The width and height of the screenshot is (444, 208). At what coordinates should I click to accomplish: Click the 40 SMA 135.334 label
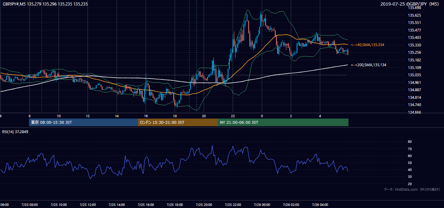coord(368,45)
